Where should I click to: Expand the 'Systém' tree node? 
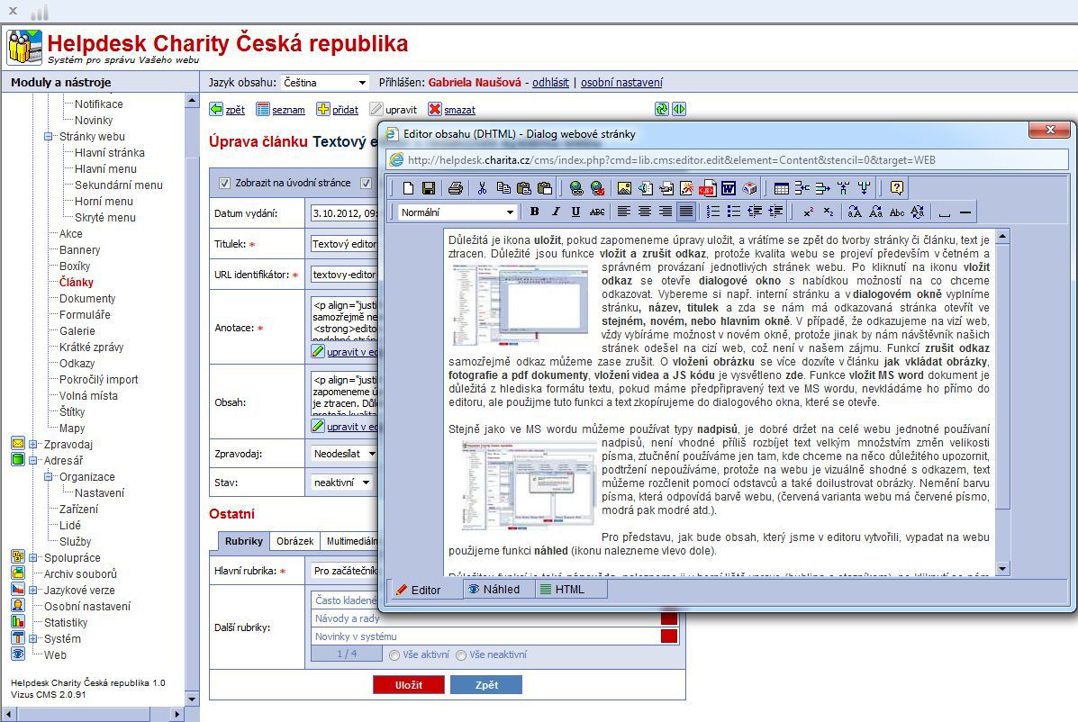pos(33,638)
